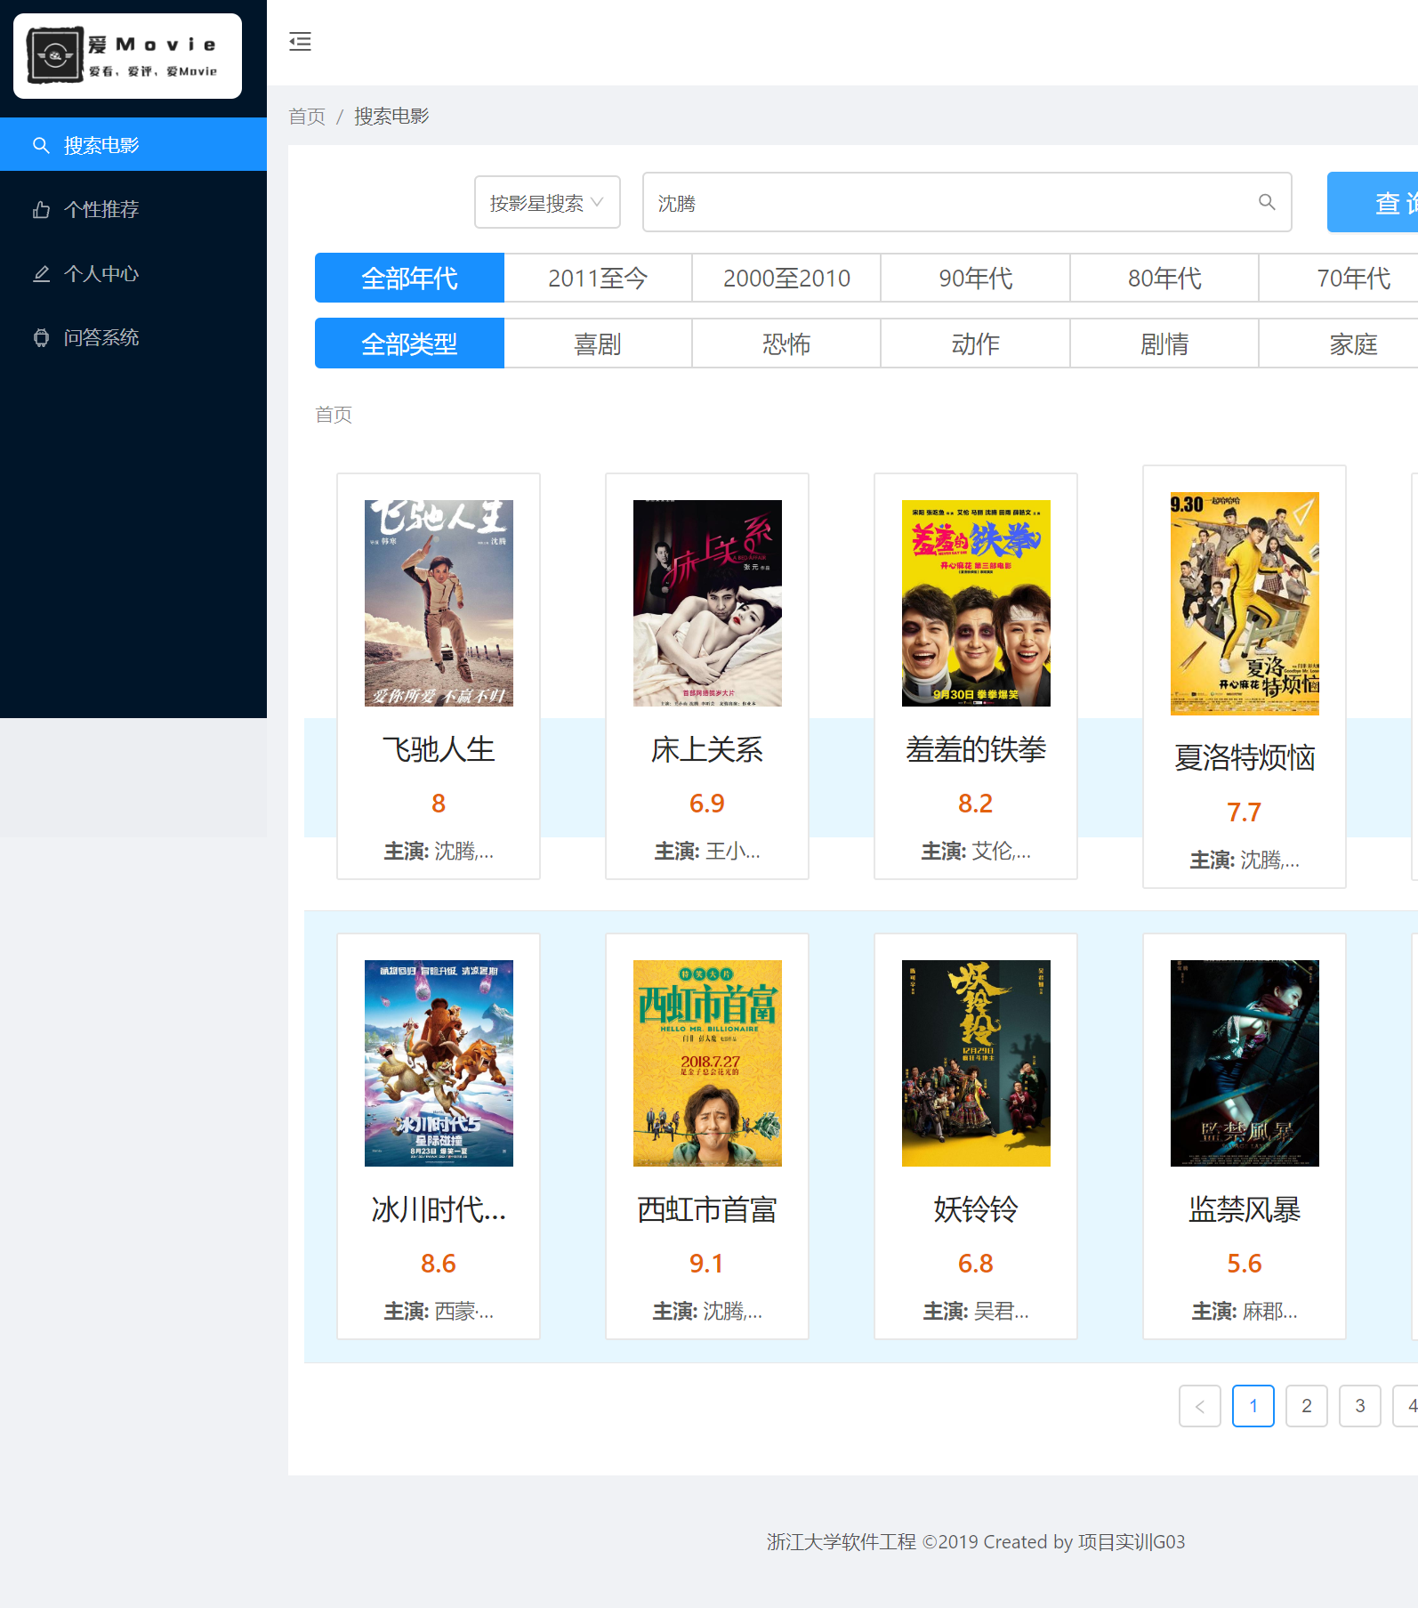The image size is (1418, 1608).
Task: Open the 夏洛特烦恼 movie poster
Action: tap(1245, 603)
